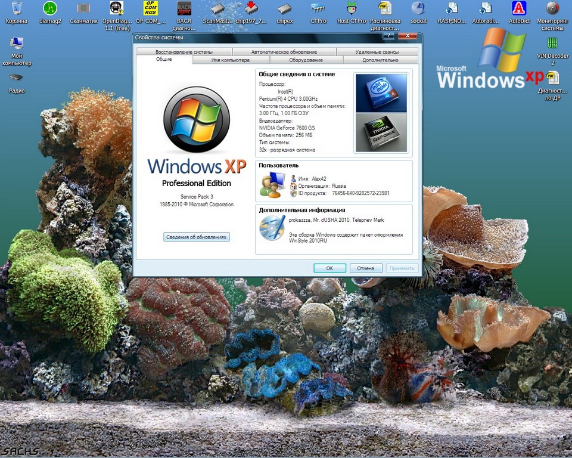
Task: Open the Оборудование tab
Action: pyautogui.click(x=306, y=60)
